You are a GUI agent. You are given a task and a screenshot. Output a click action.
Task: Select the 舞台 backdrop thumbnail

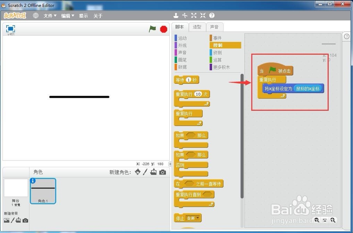[16, 188]
